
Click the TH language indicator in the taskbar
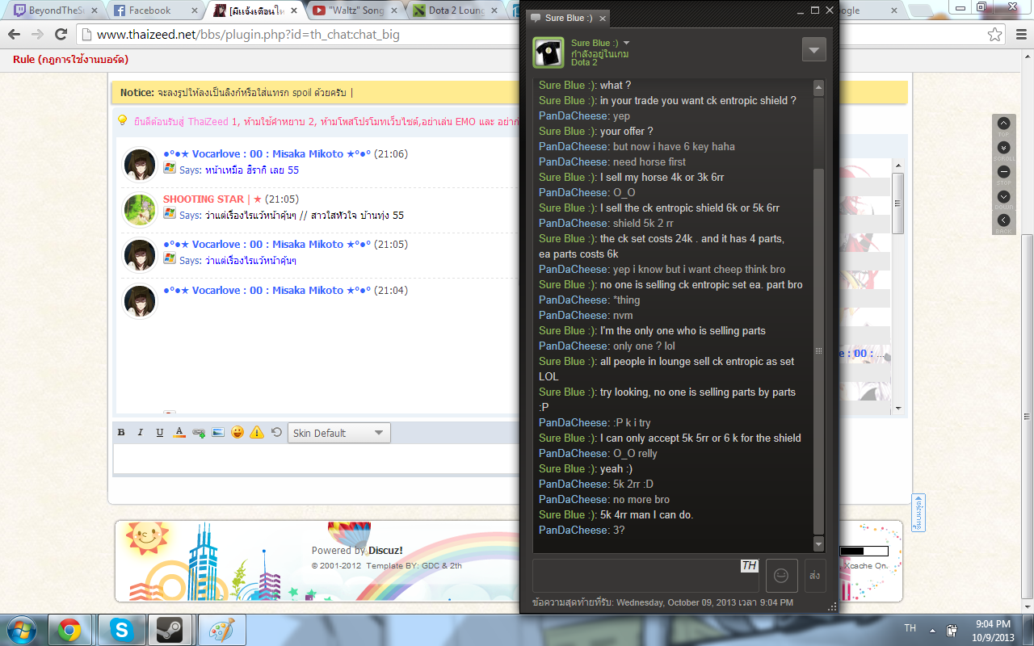click(910, 629)
